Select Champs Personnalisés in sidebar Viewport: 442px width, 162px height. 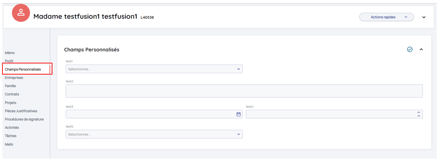(x=23, y=69)
